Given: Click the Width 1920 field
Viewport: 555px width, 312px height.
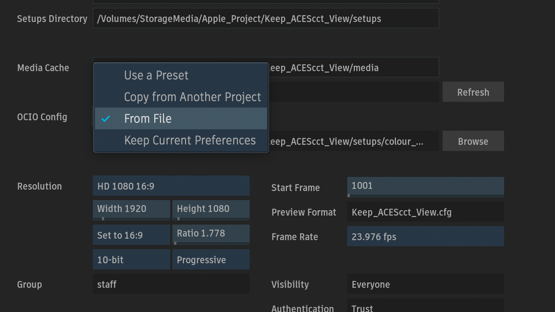Looking at the screenshot, I should (x=131, y=209).
